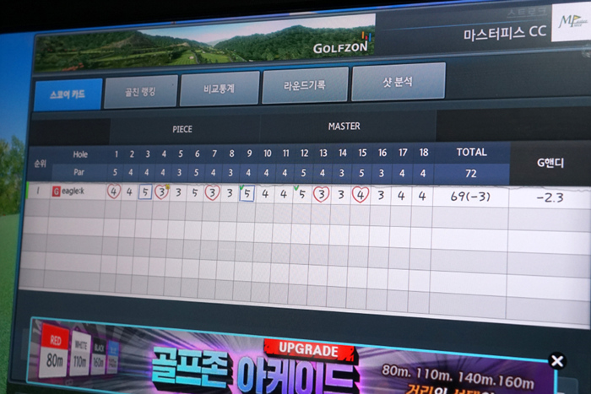Click the course landscape banner image
Image resolution: width=591 pixels, height=394 pixels.
point(205,43)
